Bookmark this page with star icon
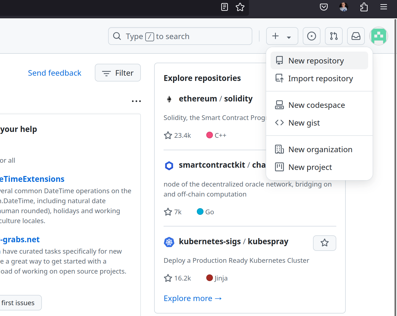Viewport: 397px width, 316px height. coord(240,7)
